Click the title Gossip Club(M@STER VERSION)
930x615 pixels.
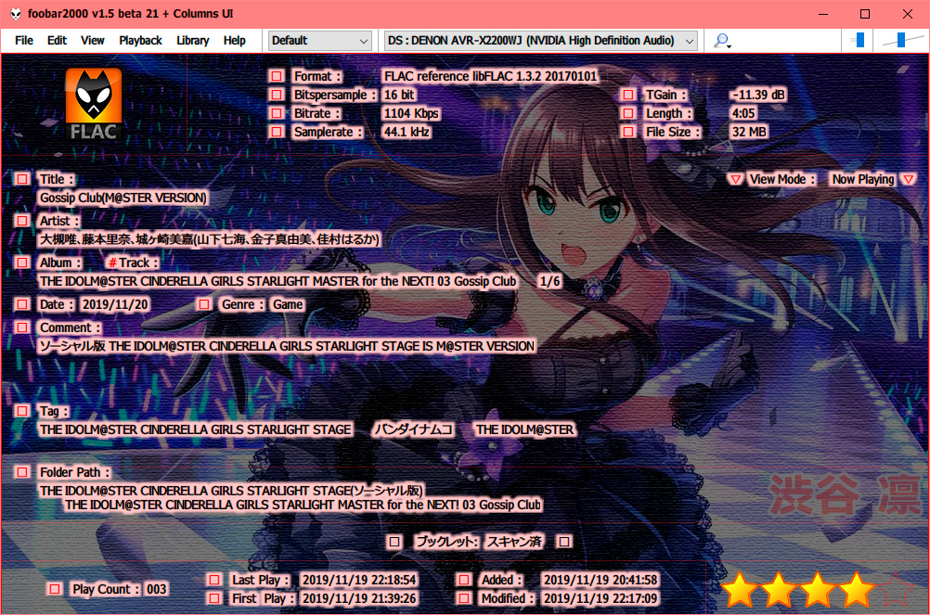coord(123,198)
